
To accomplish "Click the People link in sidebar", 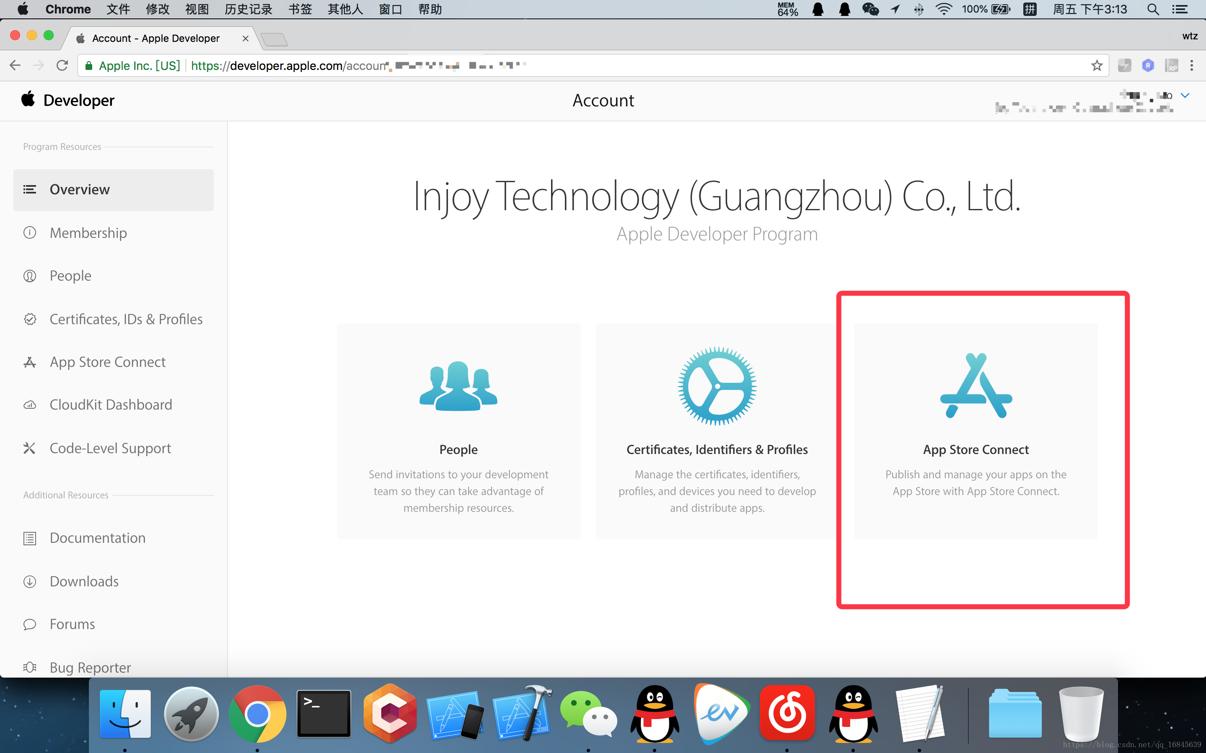I will 70,275.
